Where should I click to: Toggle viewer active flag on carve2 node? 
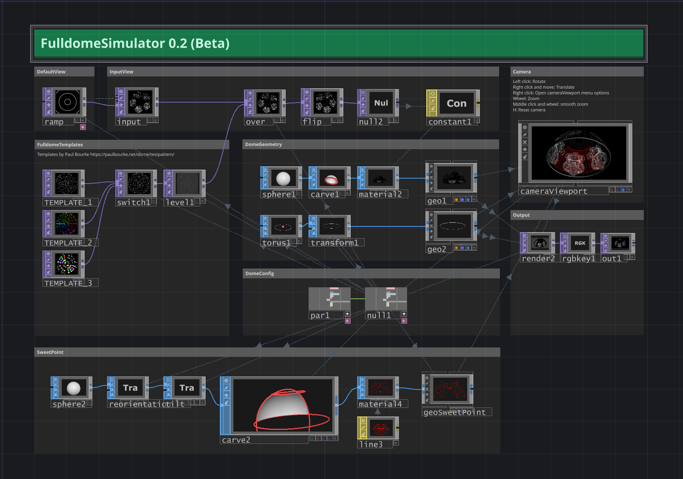226,381
